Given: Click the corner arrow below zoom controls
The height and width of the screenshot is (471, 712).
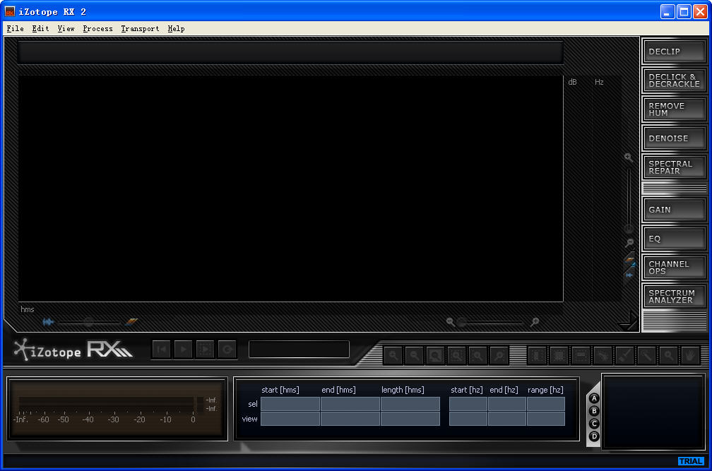Looking at the screenshot, I should tap(629, 321).
